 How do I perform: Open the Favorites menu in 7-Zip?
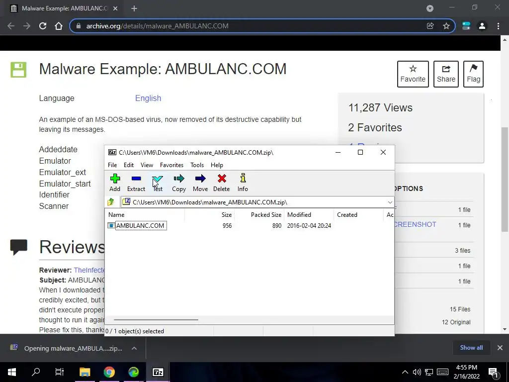tap(171, 165)
